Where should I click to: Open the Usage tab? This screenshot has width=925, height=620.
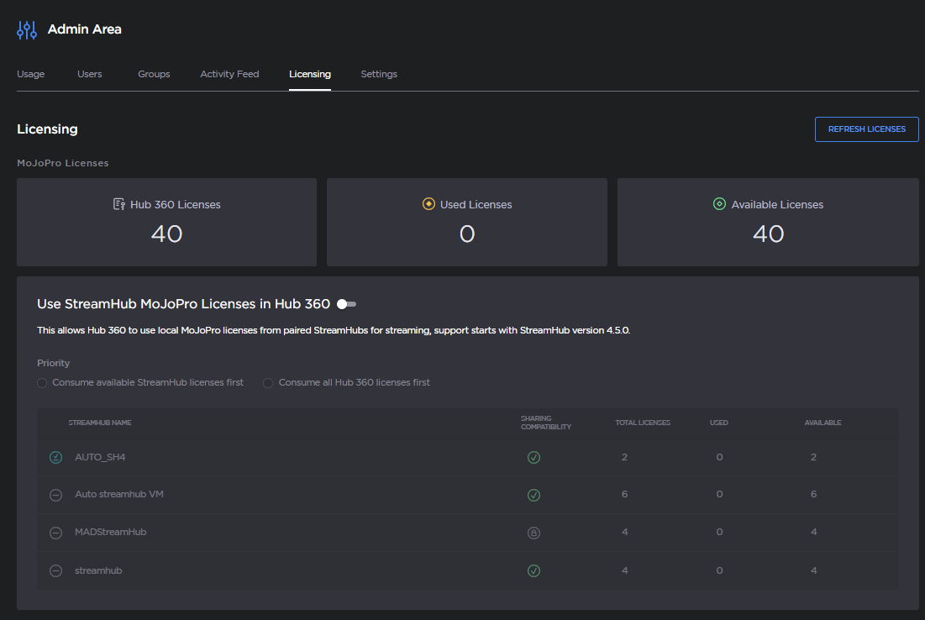[x=31, y=74]
